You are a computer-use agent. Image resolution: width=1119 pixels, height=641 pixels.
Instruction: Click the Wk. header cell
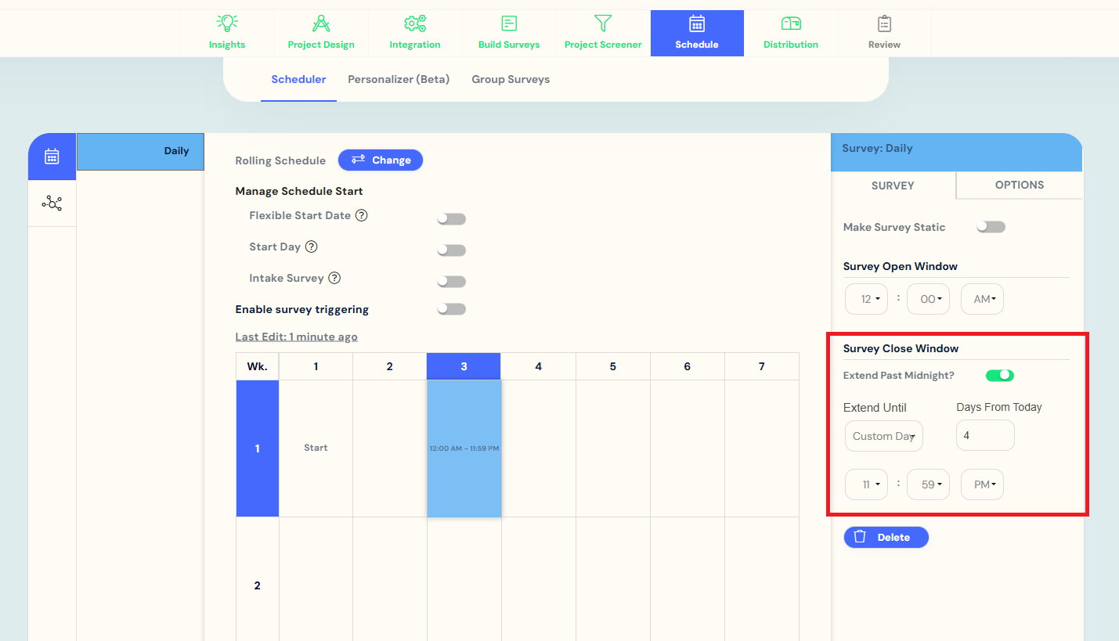click(257, 366)
